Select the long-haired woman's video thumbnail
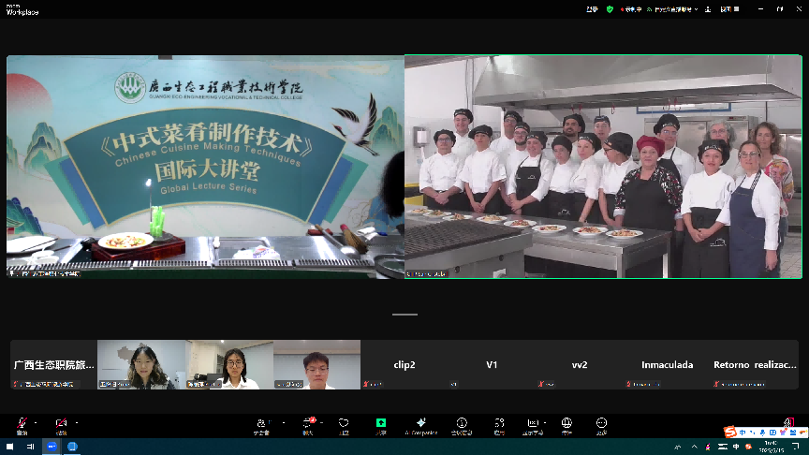The image size is (809, 455). point(141,364)
